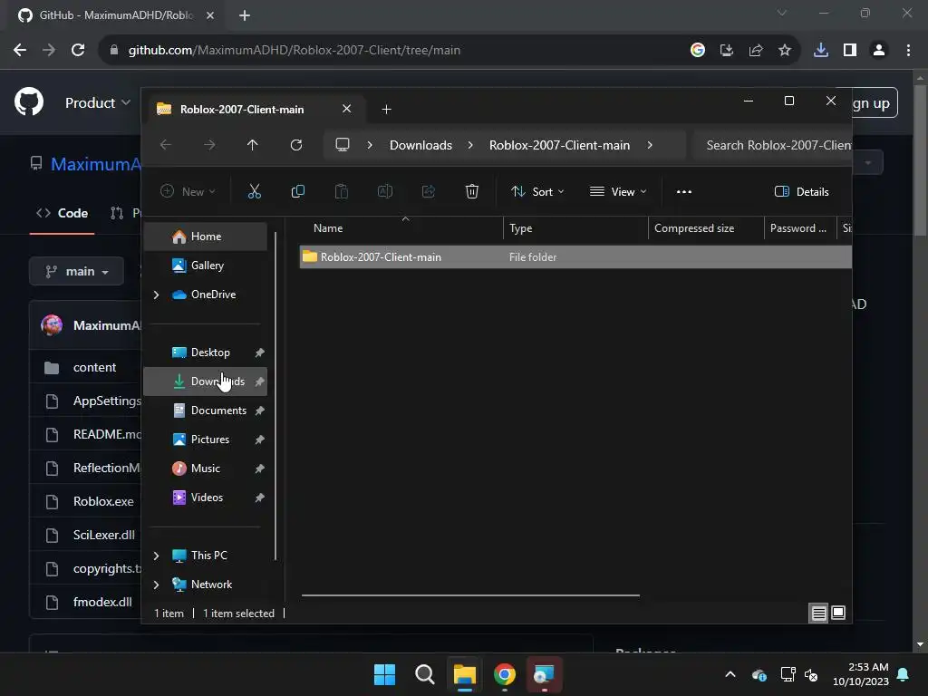The image size is (928, 696).
Task: Refresh the File Explorer folder
Action: [296, 145]
